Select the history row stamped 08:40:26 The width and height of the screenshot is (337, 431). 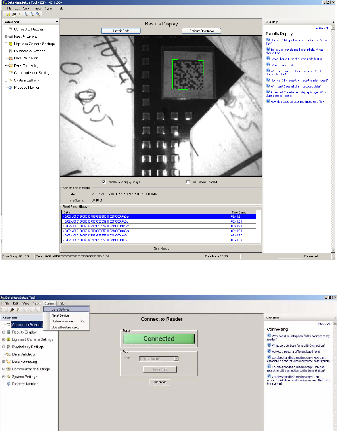[x=159, y=240]
